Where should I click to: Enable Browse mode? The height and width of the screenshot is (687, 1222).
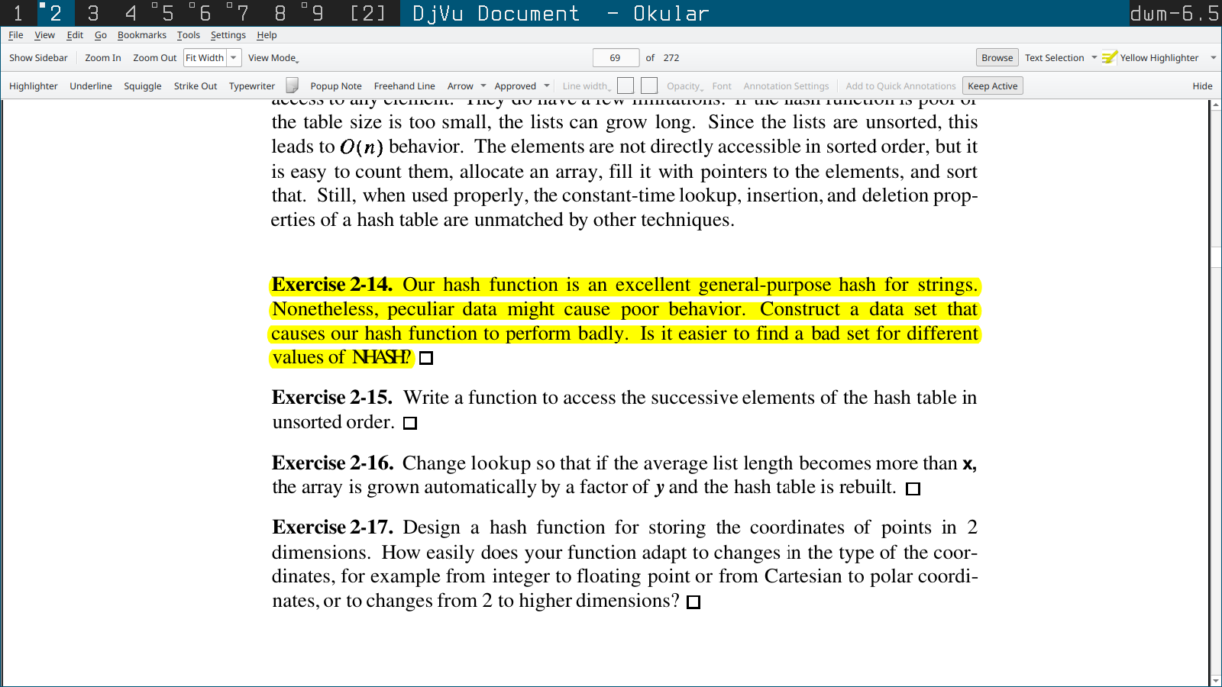pos(997,58)
